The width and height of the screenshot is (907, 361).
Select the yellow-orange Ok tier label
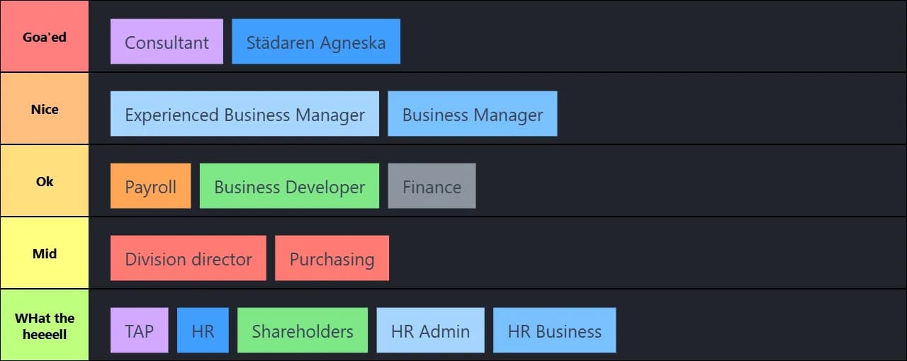(x=45, y=181)
